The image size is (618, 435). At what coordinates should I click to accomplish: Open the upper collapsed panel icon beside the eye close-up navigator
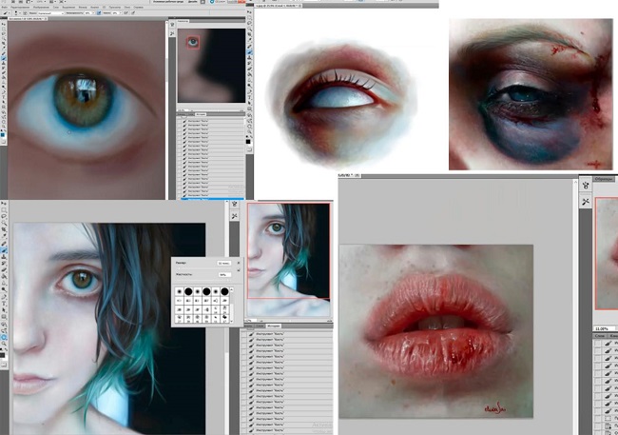[x=172, y=25]
